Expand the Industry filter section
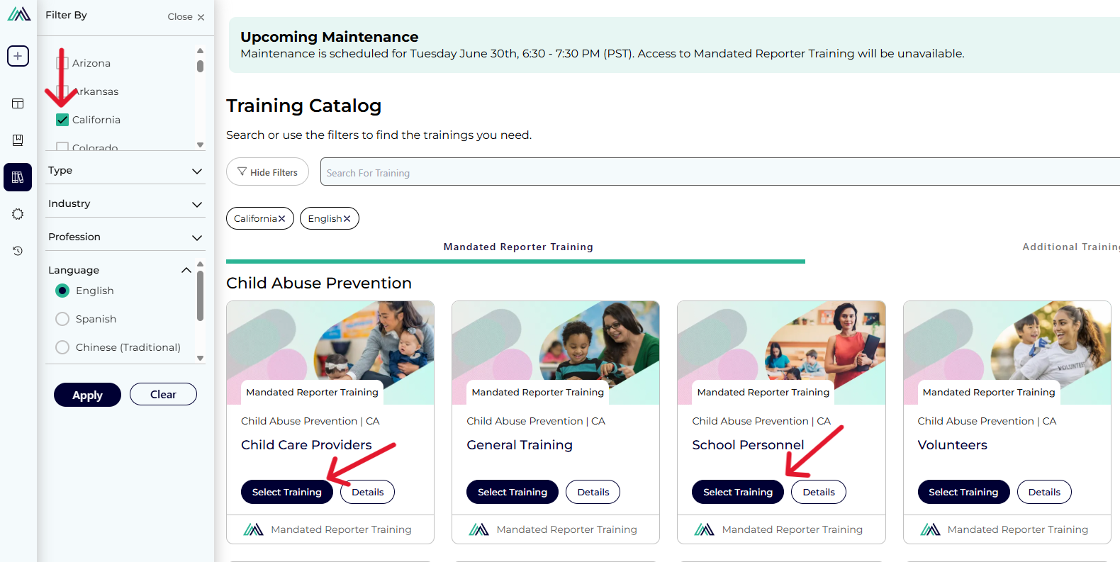 [125, 204]
